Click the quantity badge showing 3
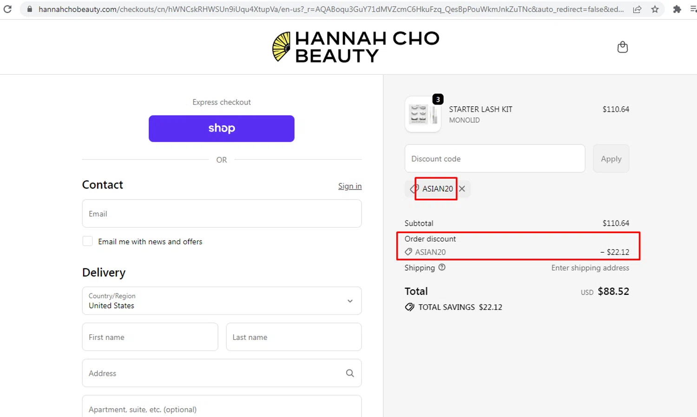The image size is (697, 417). coord(438,99)
